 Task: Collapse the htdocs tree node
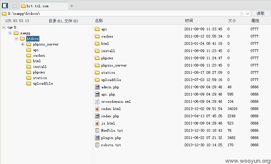click(x=16, y=39)
